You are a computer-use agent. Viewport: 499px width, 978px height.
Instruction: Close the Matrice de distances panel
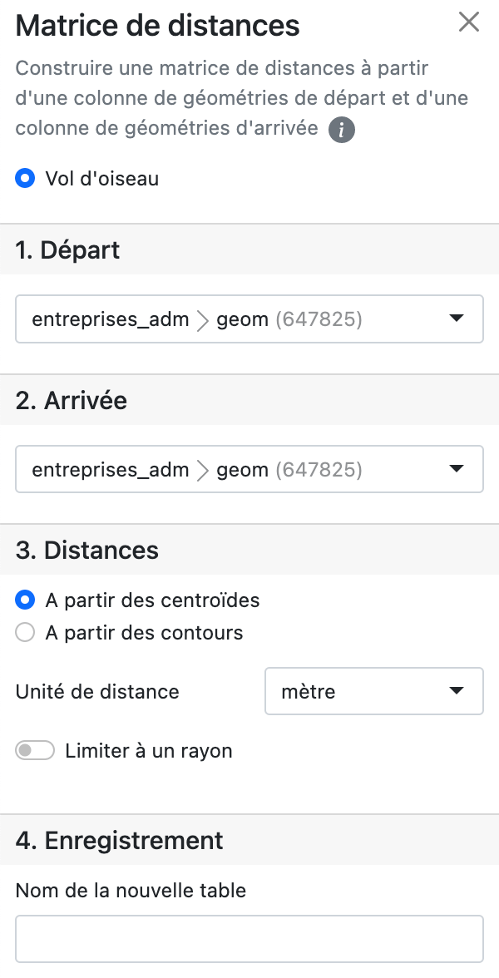tap(469, 22)
